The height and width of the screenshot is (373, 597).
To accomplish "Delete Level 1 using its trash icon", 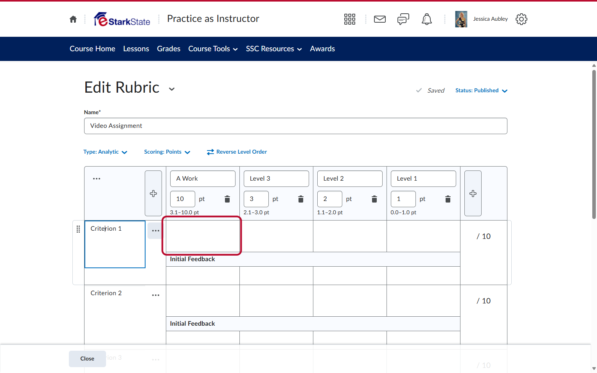I will point(448,199).
